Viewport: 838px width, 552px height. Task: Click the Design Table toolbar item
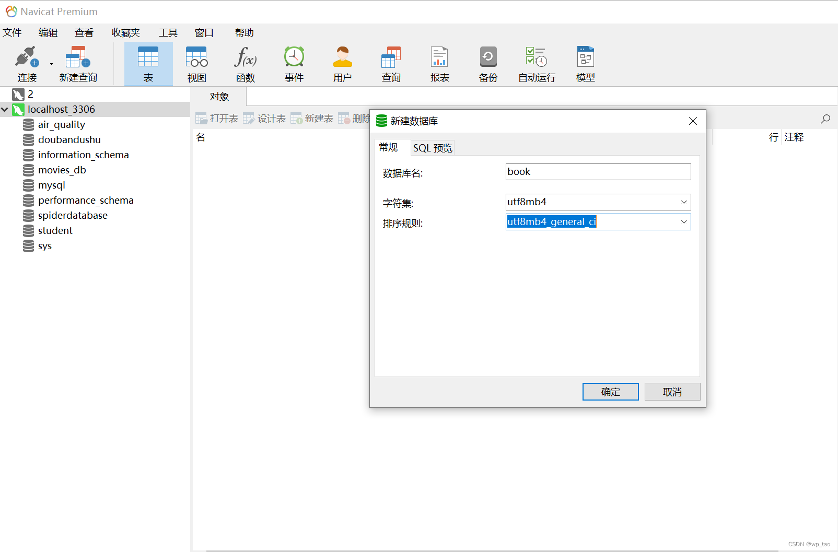264,119
